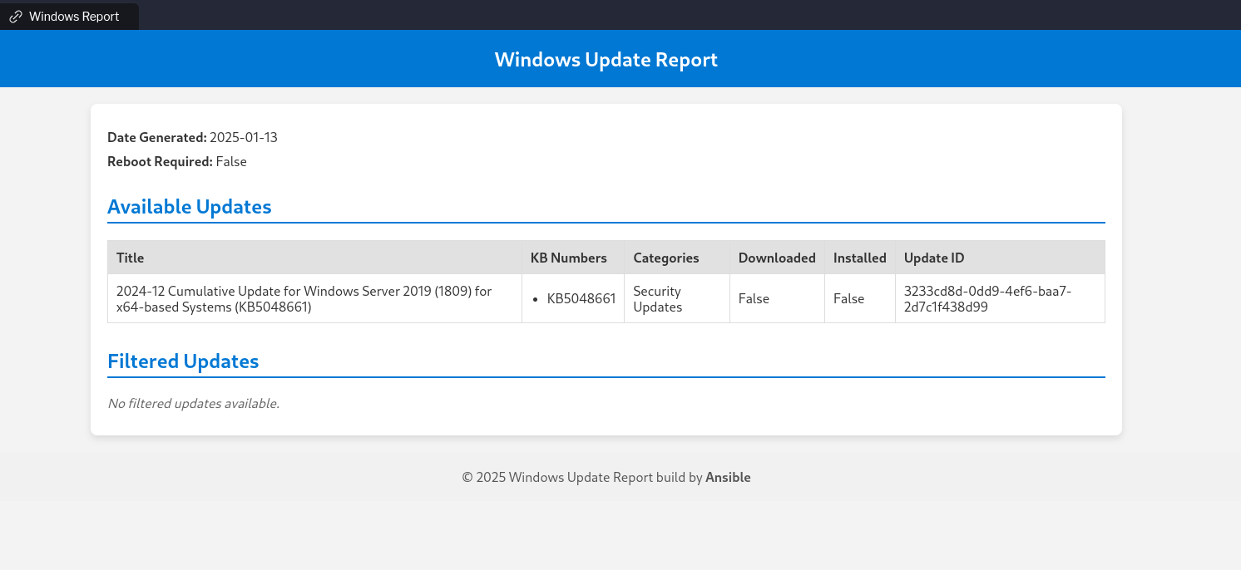This screenshot has height=570, width=1241.
Task: Click the Reboot Required value False
Action: [x=231, y=161]
